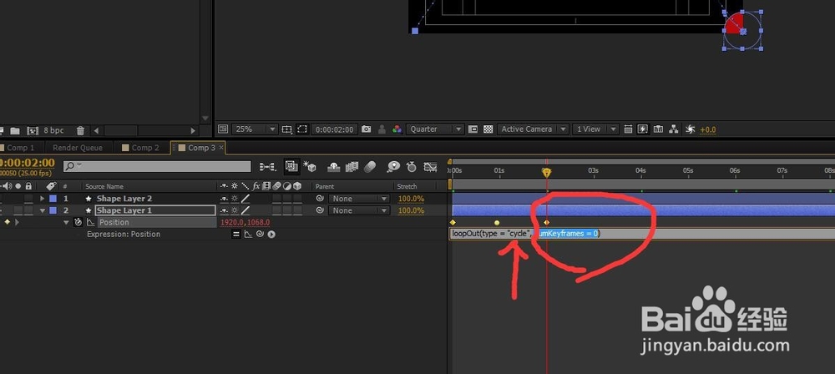This screenshot has height=374, width=835.
Task: Open the Comp Flowchart icon
Action: pyautogui.click(x=674, y=129)
